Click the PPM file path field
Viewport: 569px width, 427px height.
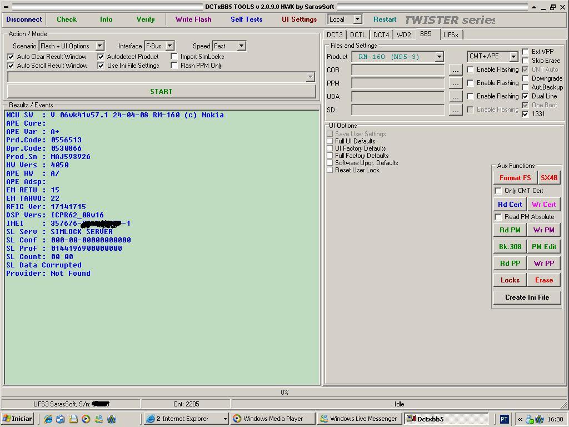[398, 83]
